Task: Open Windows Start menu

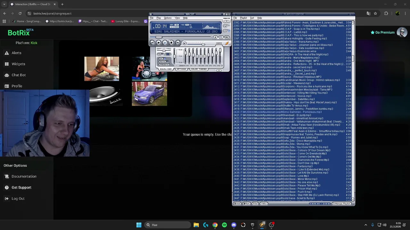Action: [x=139, y=225]
